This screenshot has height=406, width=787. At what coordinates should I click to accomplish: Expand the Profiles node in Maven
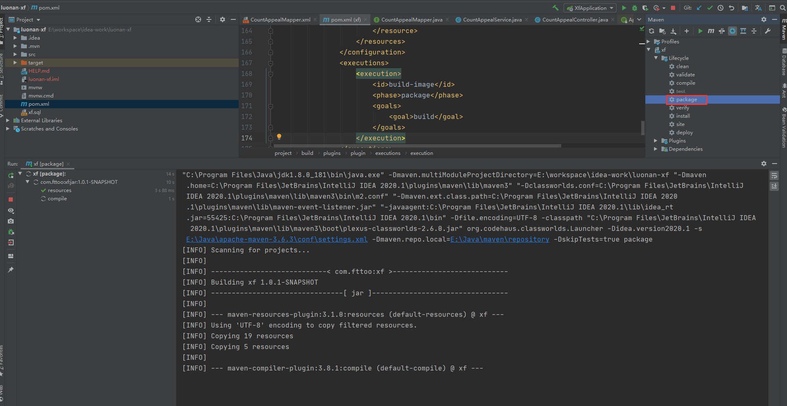pyautogui.click(x=648, y=42)
